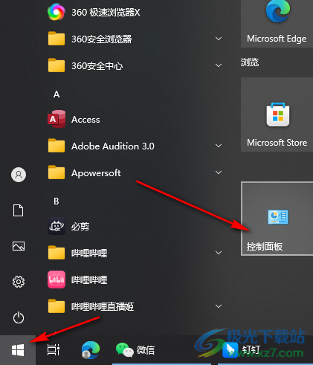Click the Power icon in Start sidebar

[x=19, y=317]
